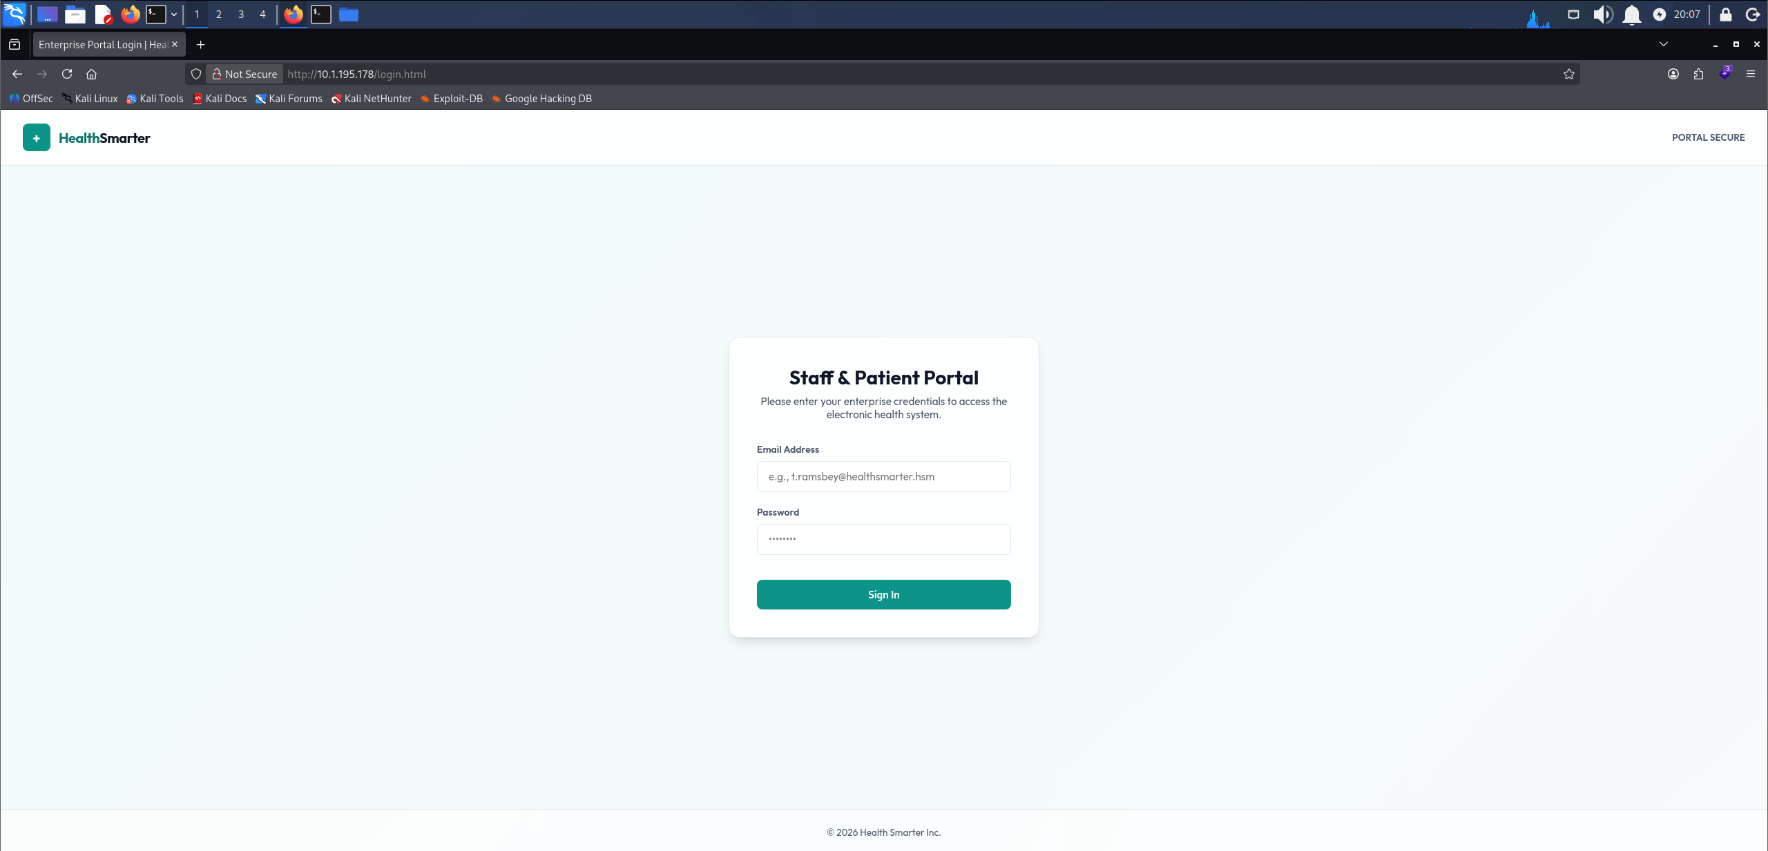
Task: Focus the Email Address input field
Action: 883,476
